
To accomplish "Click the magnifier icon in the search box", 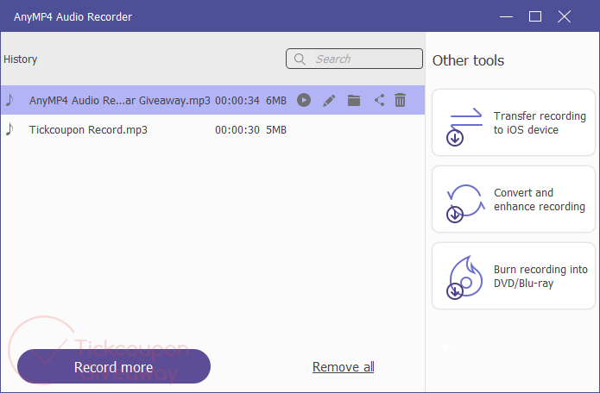I will (x=300, y=59).
